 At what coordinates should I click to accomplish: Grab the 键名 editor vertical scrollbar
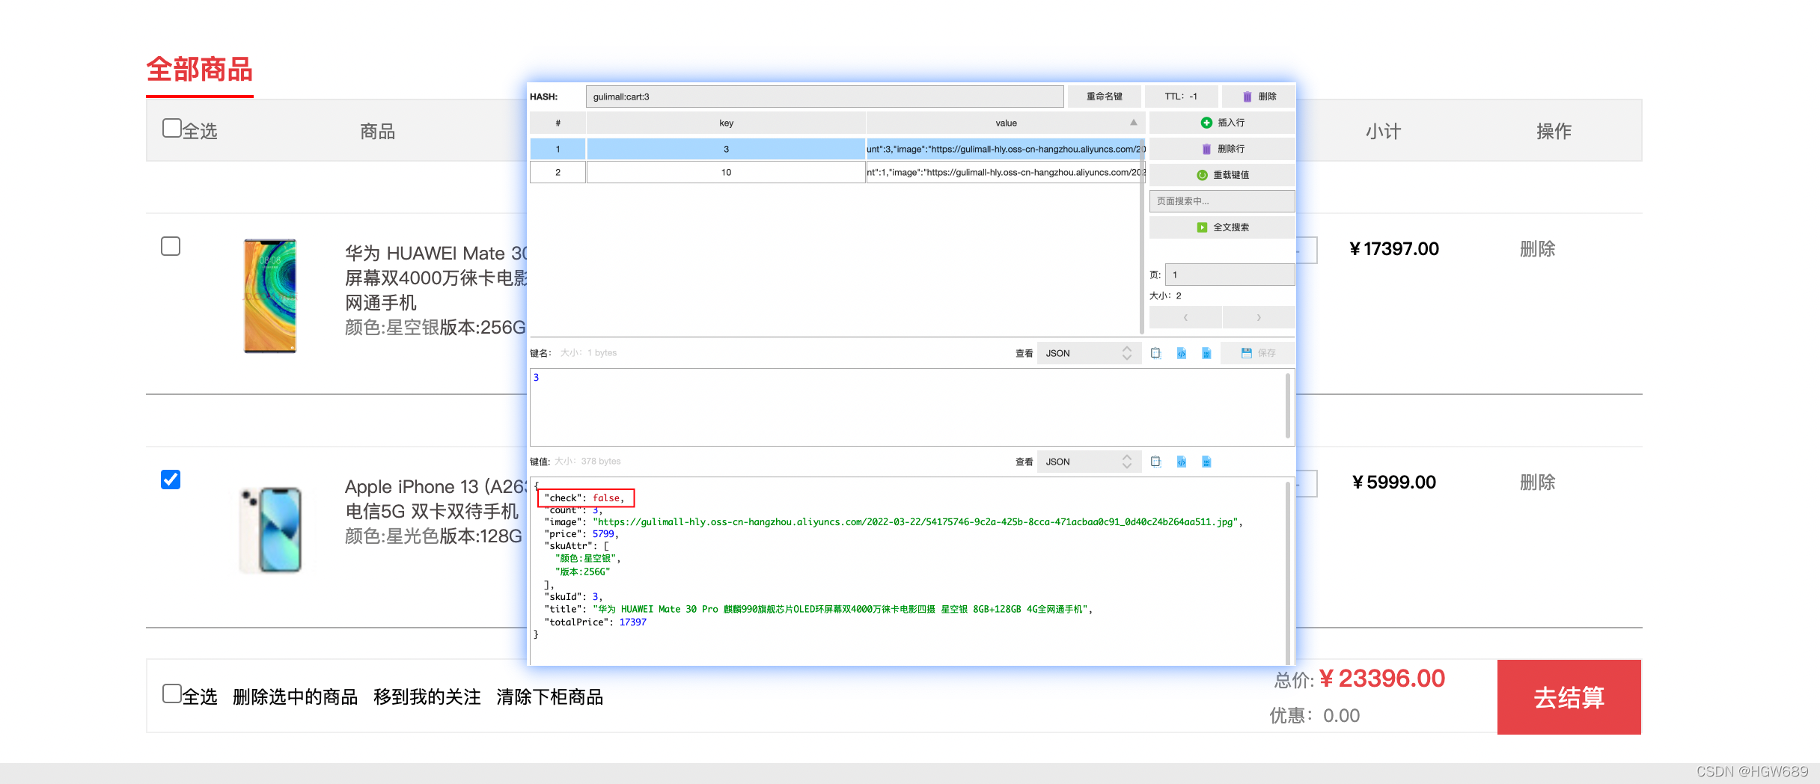coord(1288,406)
